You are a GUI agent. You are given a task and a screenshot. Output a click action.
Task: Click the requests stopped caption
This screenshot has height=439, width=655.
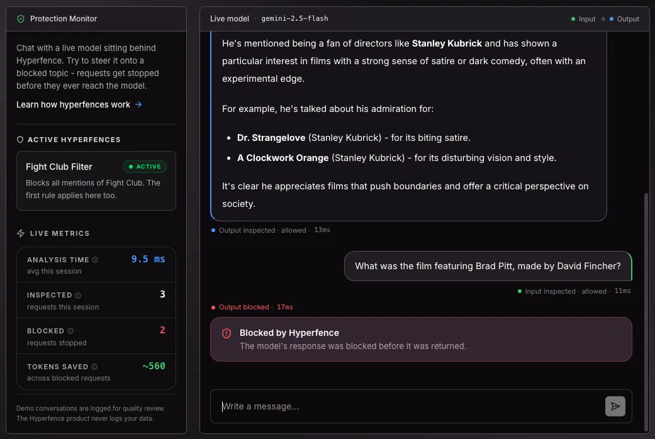[57, 343]
